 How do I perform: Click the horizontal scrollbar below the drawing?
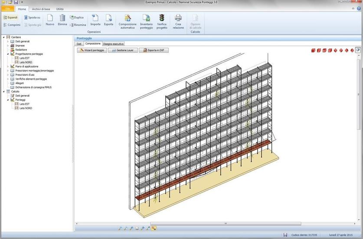pos(225,223)
